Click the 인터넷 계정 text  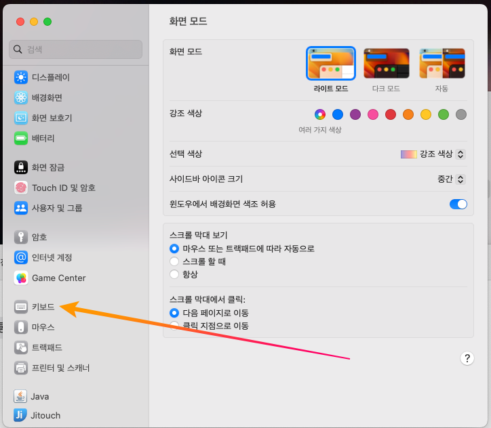pos(52,257)
